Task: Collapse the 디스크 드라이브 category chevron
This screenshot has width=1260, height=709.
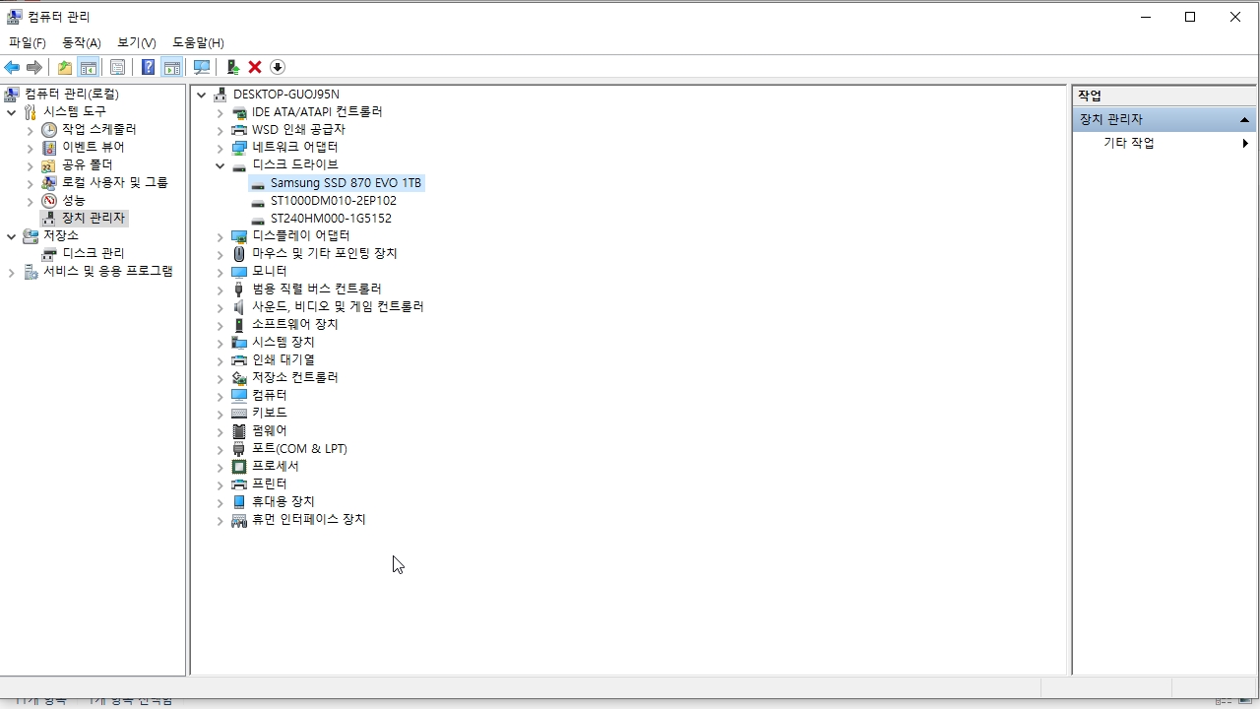Action: tap(220, 164)
